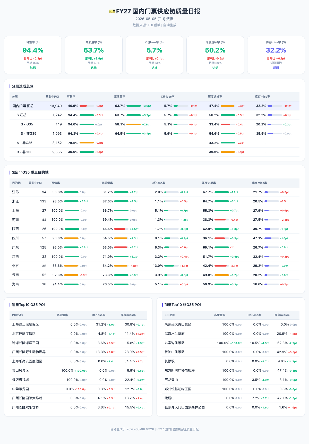Click the ticket icon beside the report title
This screenshot has width=309, height=444.
[x=112, y=11]
